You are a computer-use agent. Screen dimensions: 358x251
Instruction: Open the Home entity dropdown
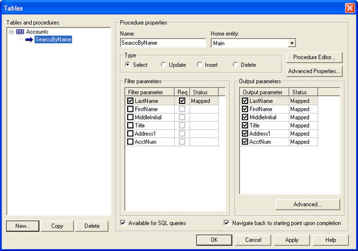pyautogui.click(x=292, y=43)
